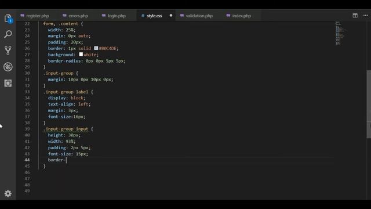Click the line number 44 in the gutter
The width and height of the screenshot is (371, 209).
27,160
